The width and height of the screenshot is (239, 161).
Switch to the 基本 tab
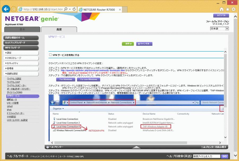click(x=23, y=29)
